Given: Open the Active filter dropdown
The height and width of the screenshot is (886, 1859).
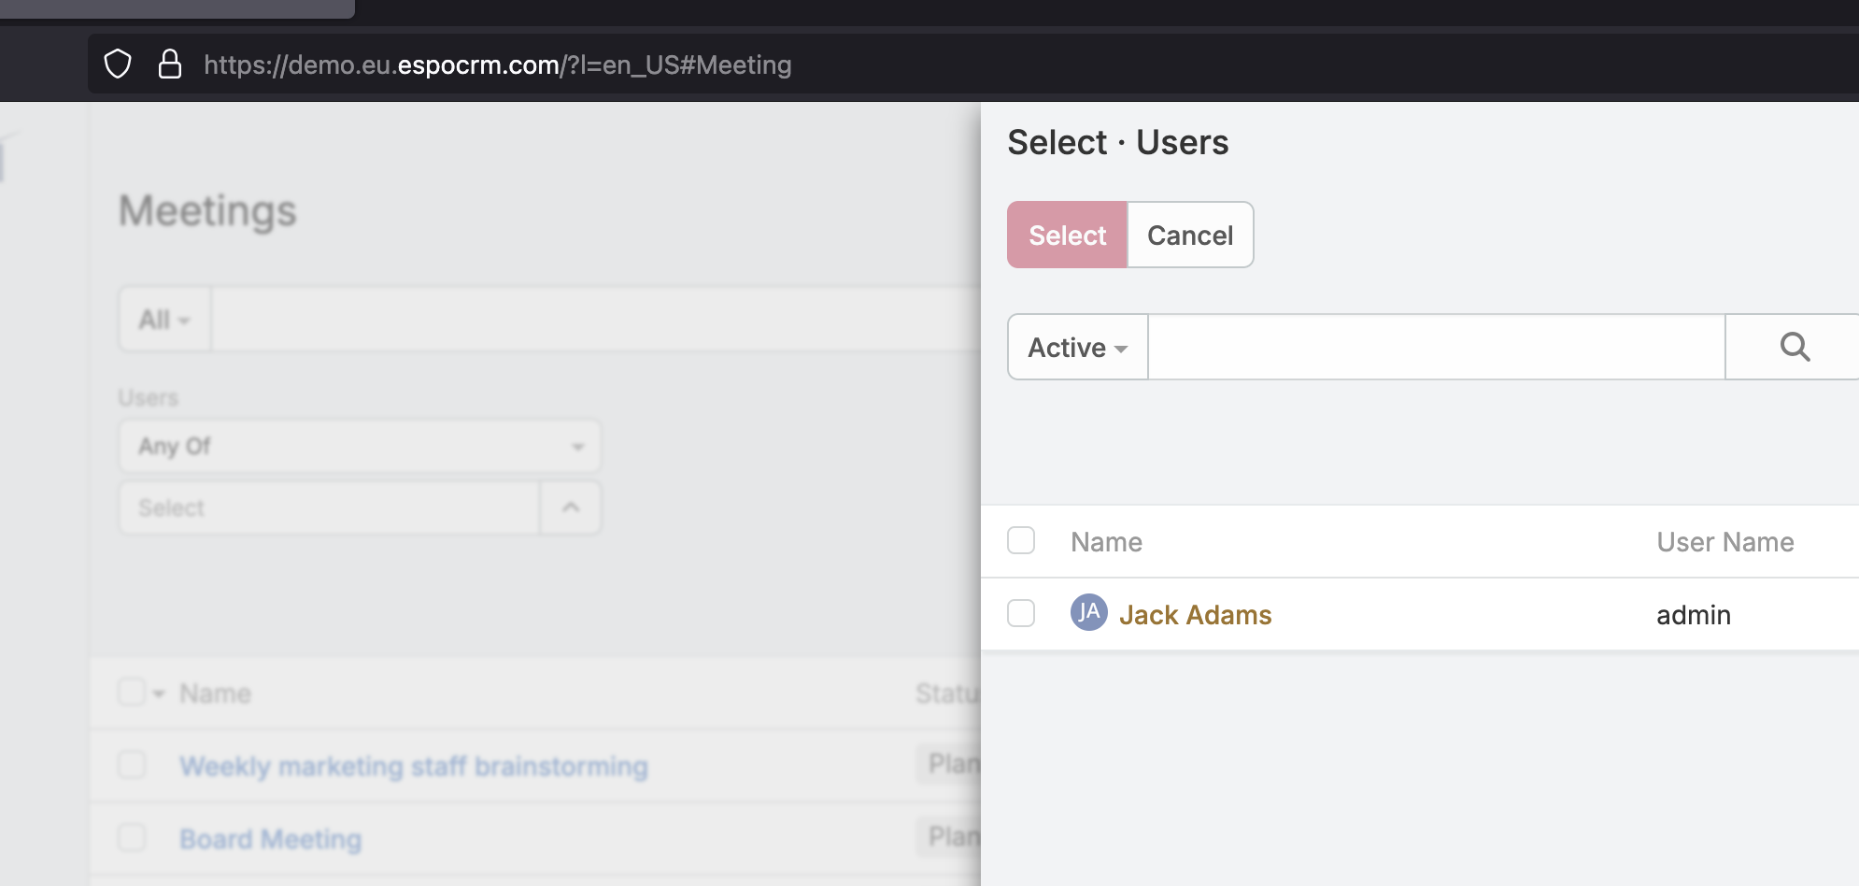Looking at the screenshot, I should (x=1077, y=348).
